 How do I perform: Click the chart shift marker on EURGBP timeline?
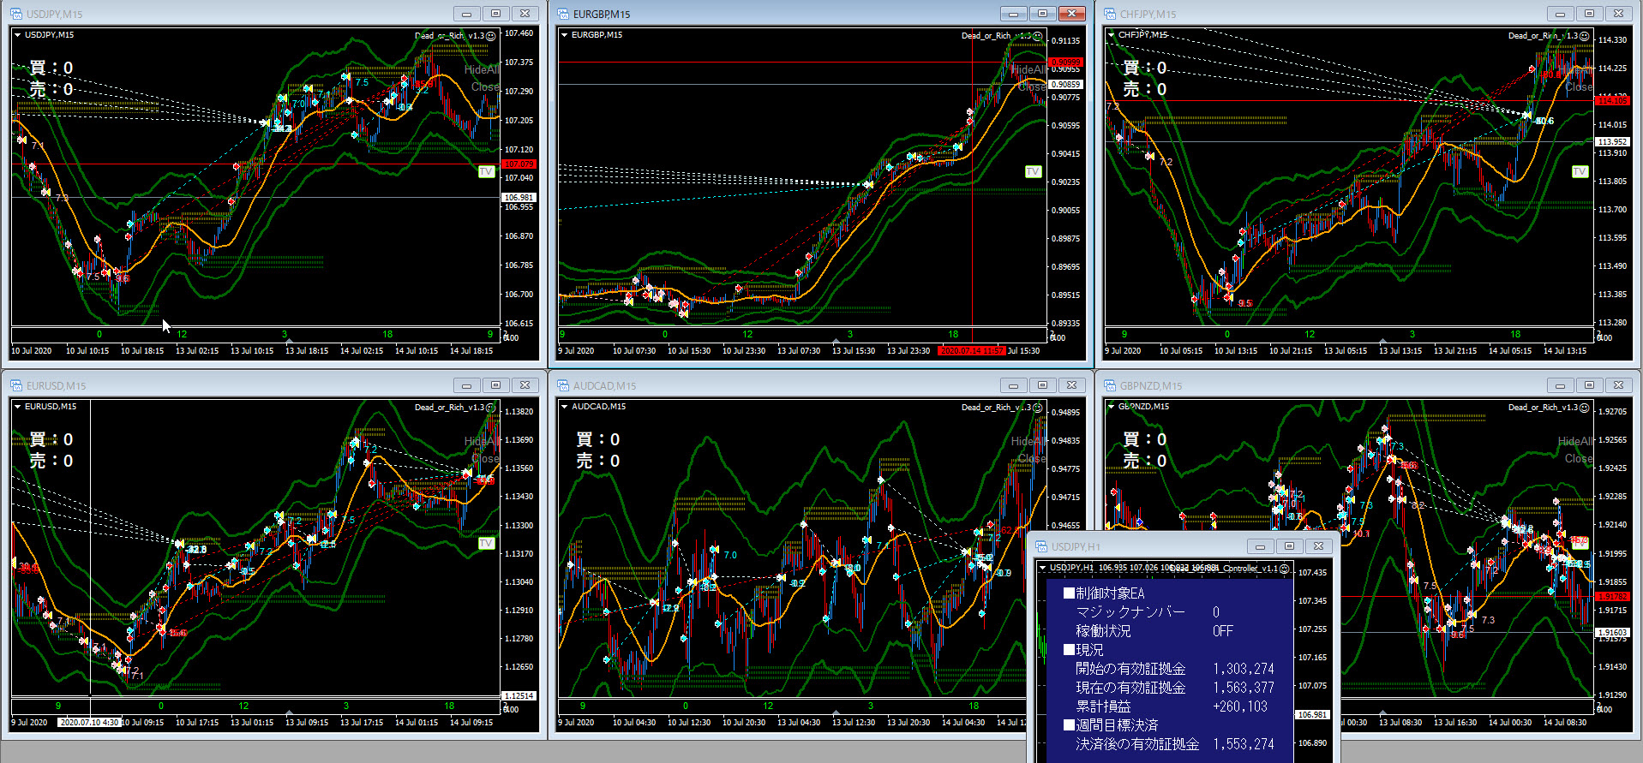click(836, 341)
